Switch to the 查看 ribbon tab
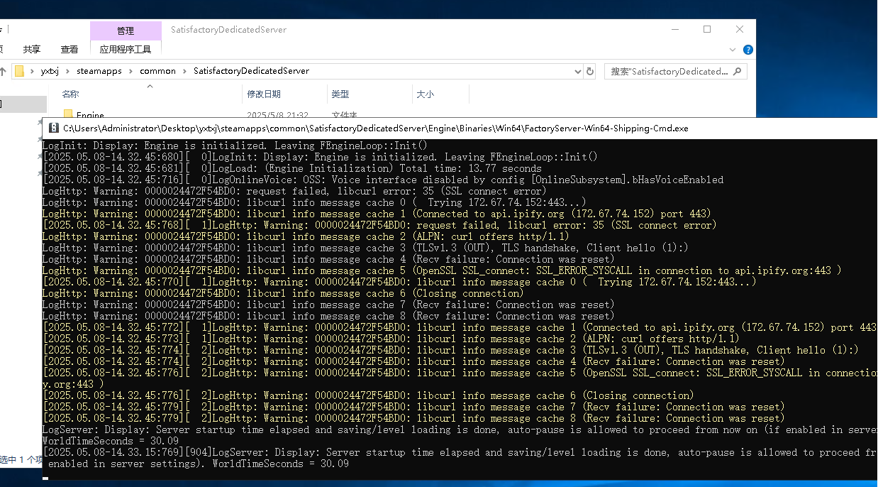Image resolution: width=878 pixels, height=487 pixels. tap(70, 50)
